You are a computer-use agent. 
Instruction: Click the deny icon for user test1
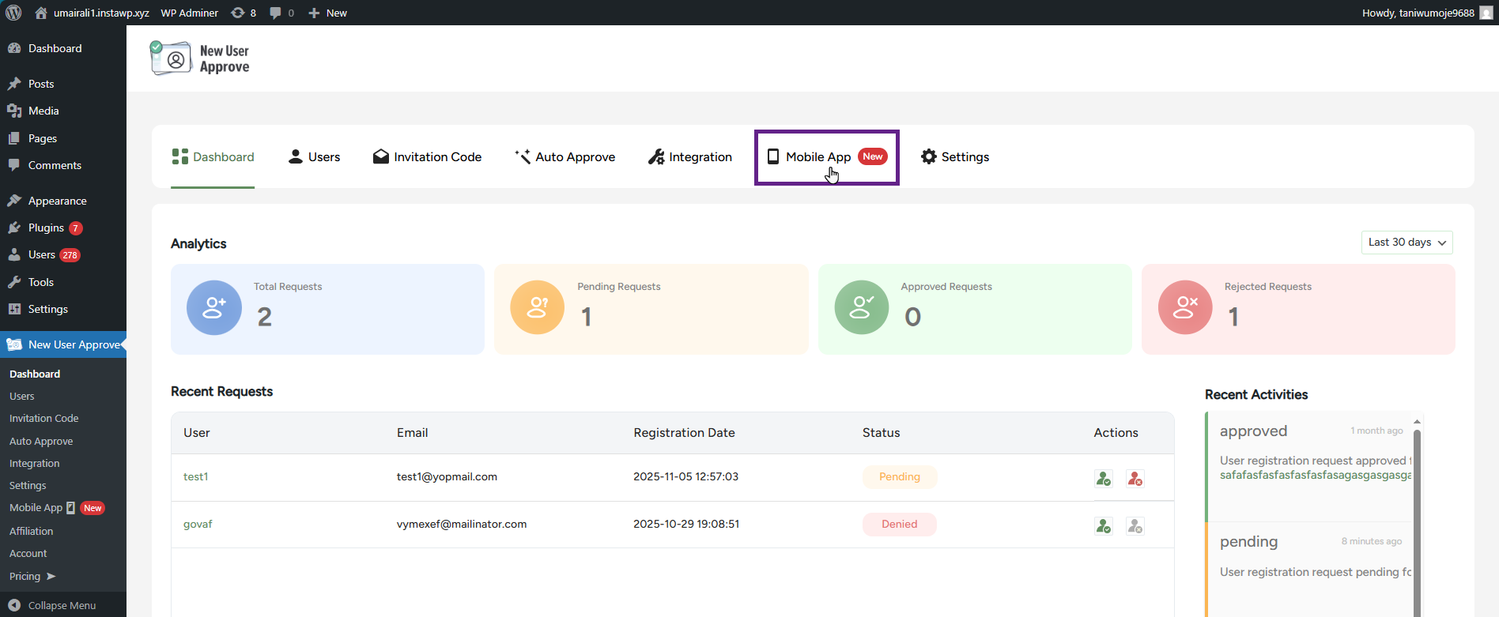pos(1135,479)
